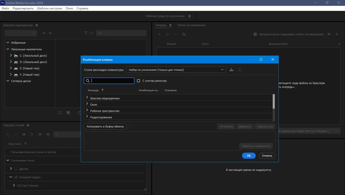The image size is (345, 195).
Task: Collapse the Локальные накопители tree node
Action: (x=8, y=49)
